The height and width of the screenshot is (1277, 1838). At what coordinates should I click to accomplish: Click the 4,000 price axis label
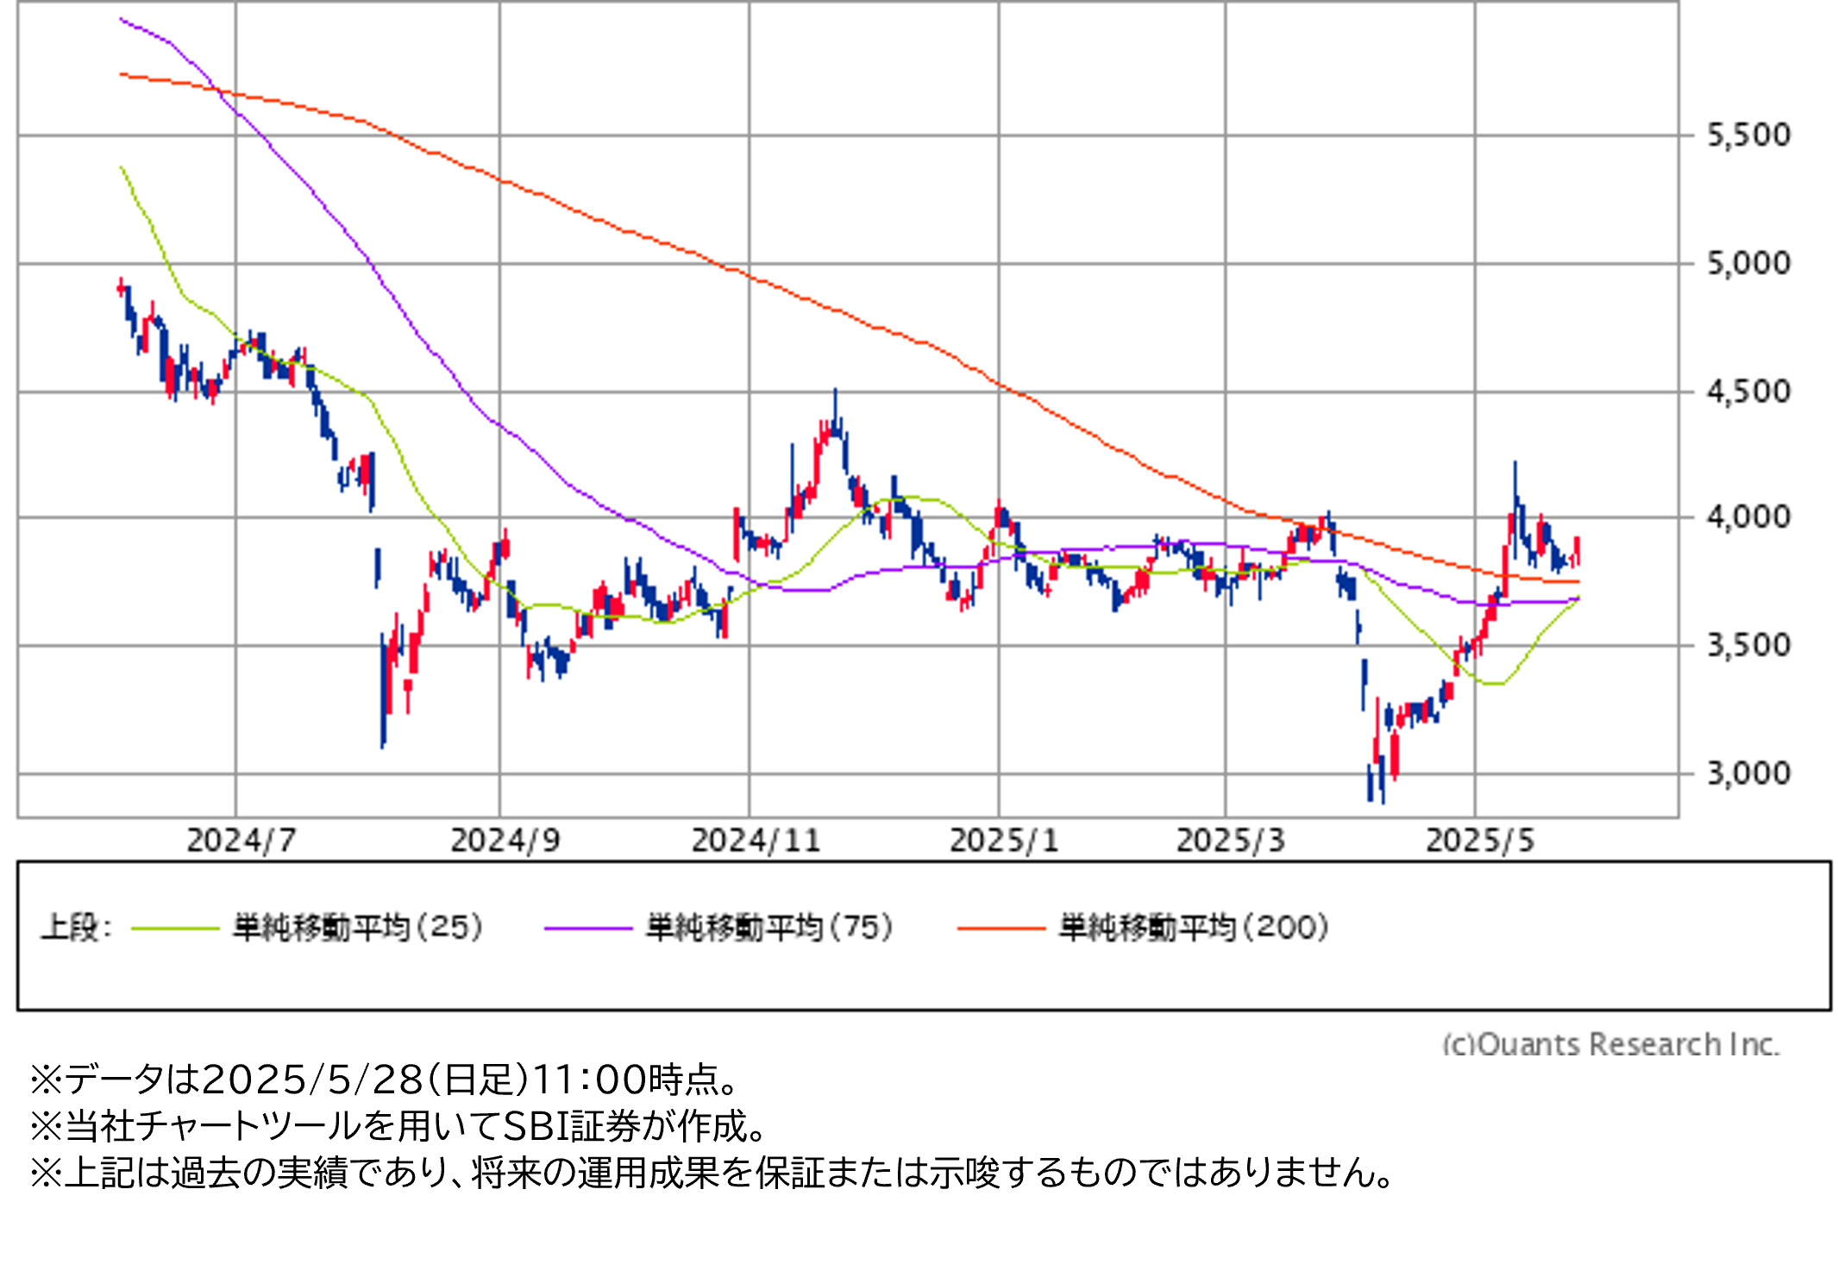1748,517
